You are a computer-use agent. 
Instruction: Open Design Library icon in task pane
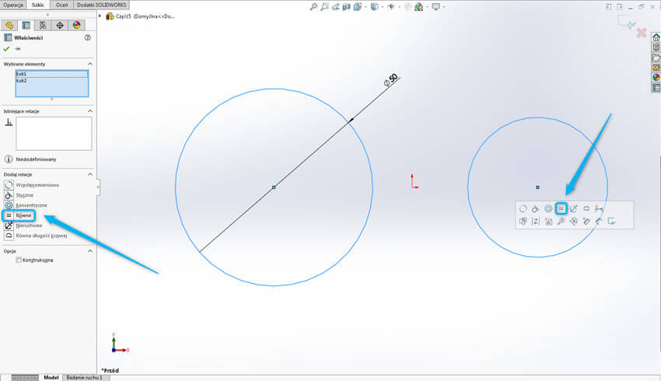pos(656,47)
